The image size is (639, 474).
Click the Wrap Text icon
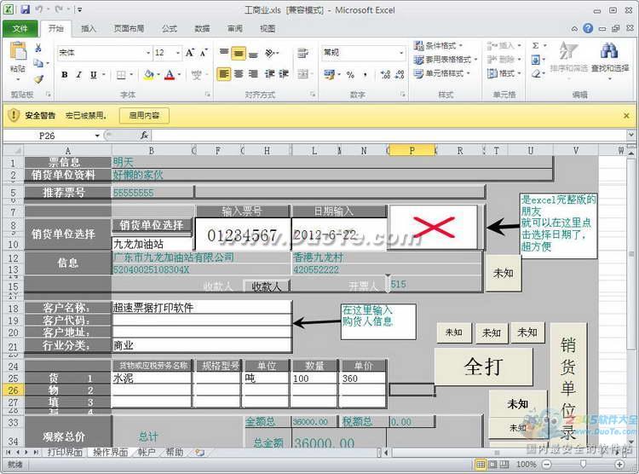pos(302,53)
